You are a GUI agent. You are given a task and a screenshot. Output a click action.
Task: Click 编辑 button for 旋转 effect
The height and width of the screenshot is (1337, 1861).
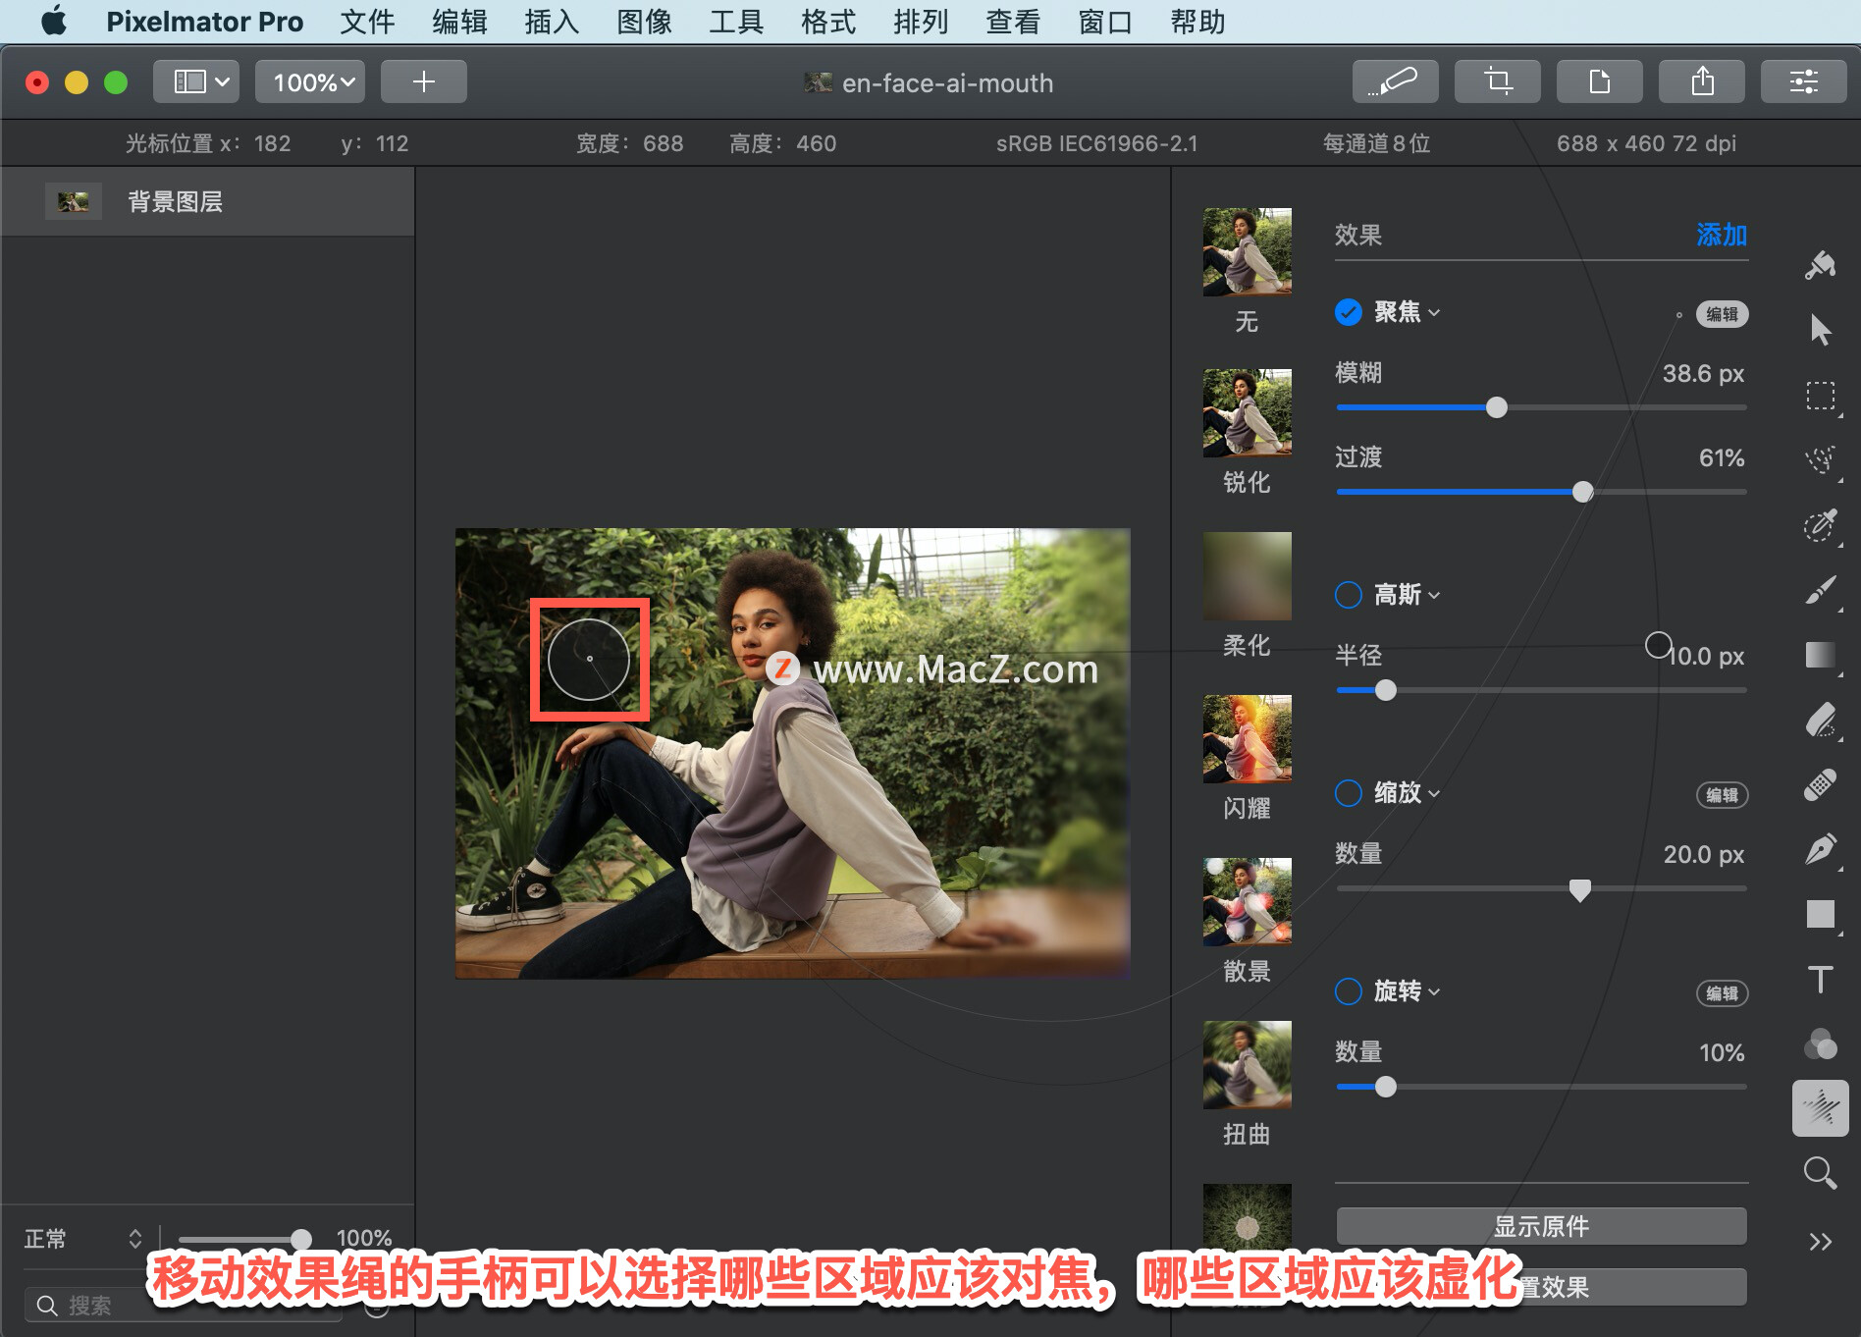(x=1722, y=993)
